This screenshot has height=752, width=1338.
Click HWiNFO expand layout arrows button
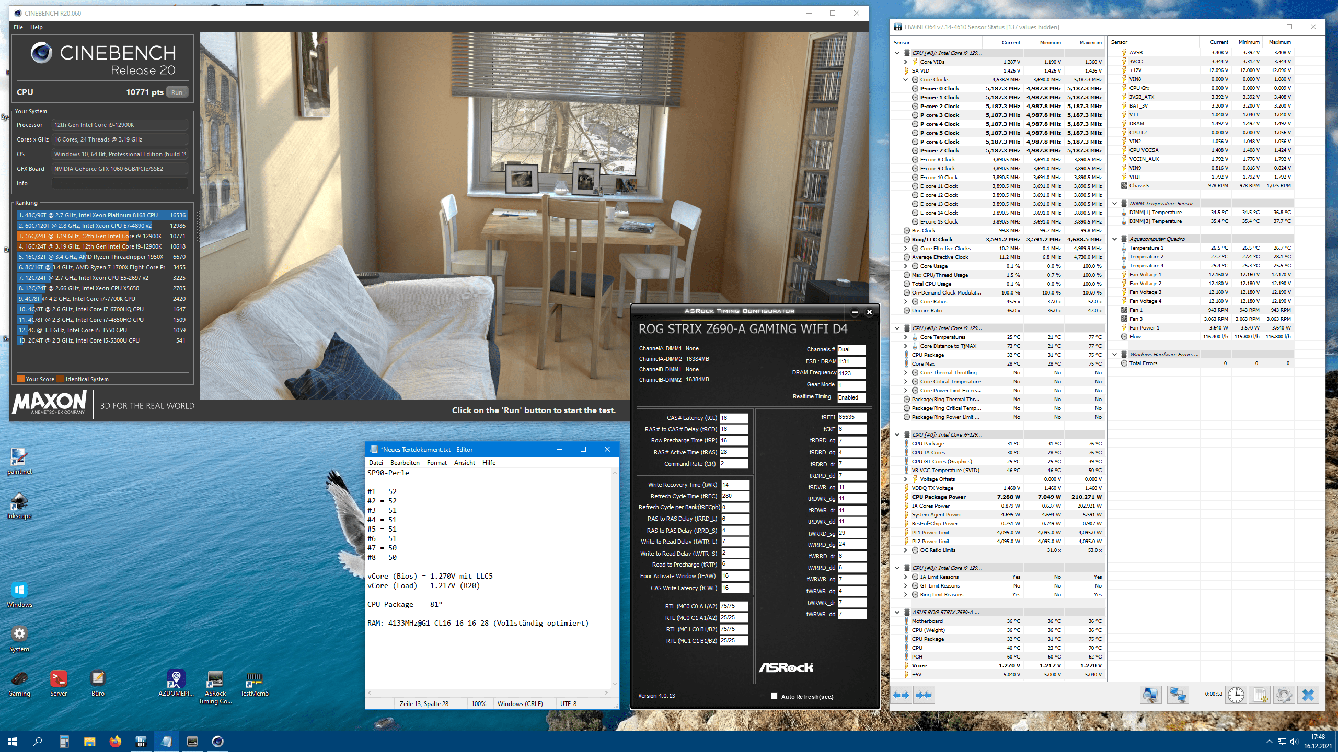click(901, 695)
